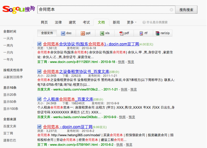Sort by 按相关性排序
Screen dimensions: 207x148
[x=13, y=70]
